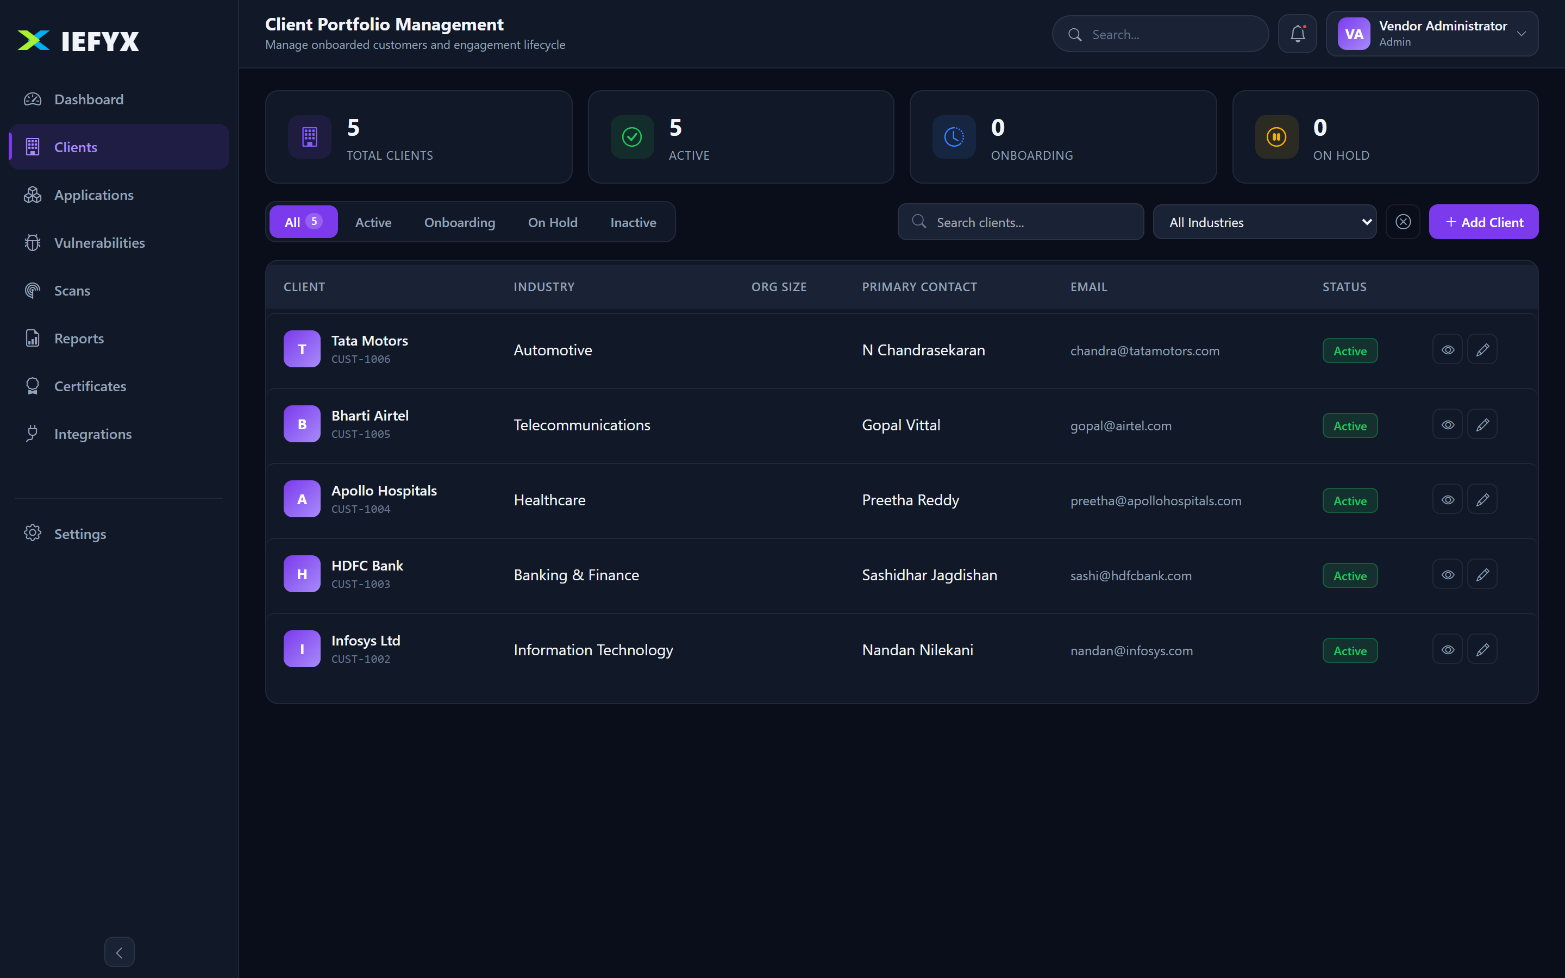Image resolution: width=1565 pixels, height=978 pixels.
Task: Click the Onboarding clock card icon
Action: [x=954, y=136]
